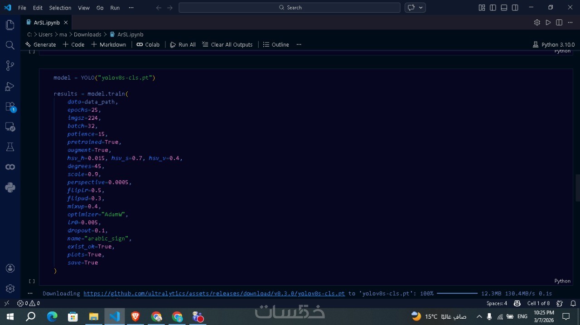Image resolution: width=580 pixels, height=325 pixels.
Task: Open the Customize Layout icon
Action: tap(482, 8)
